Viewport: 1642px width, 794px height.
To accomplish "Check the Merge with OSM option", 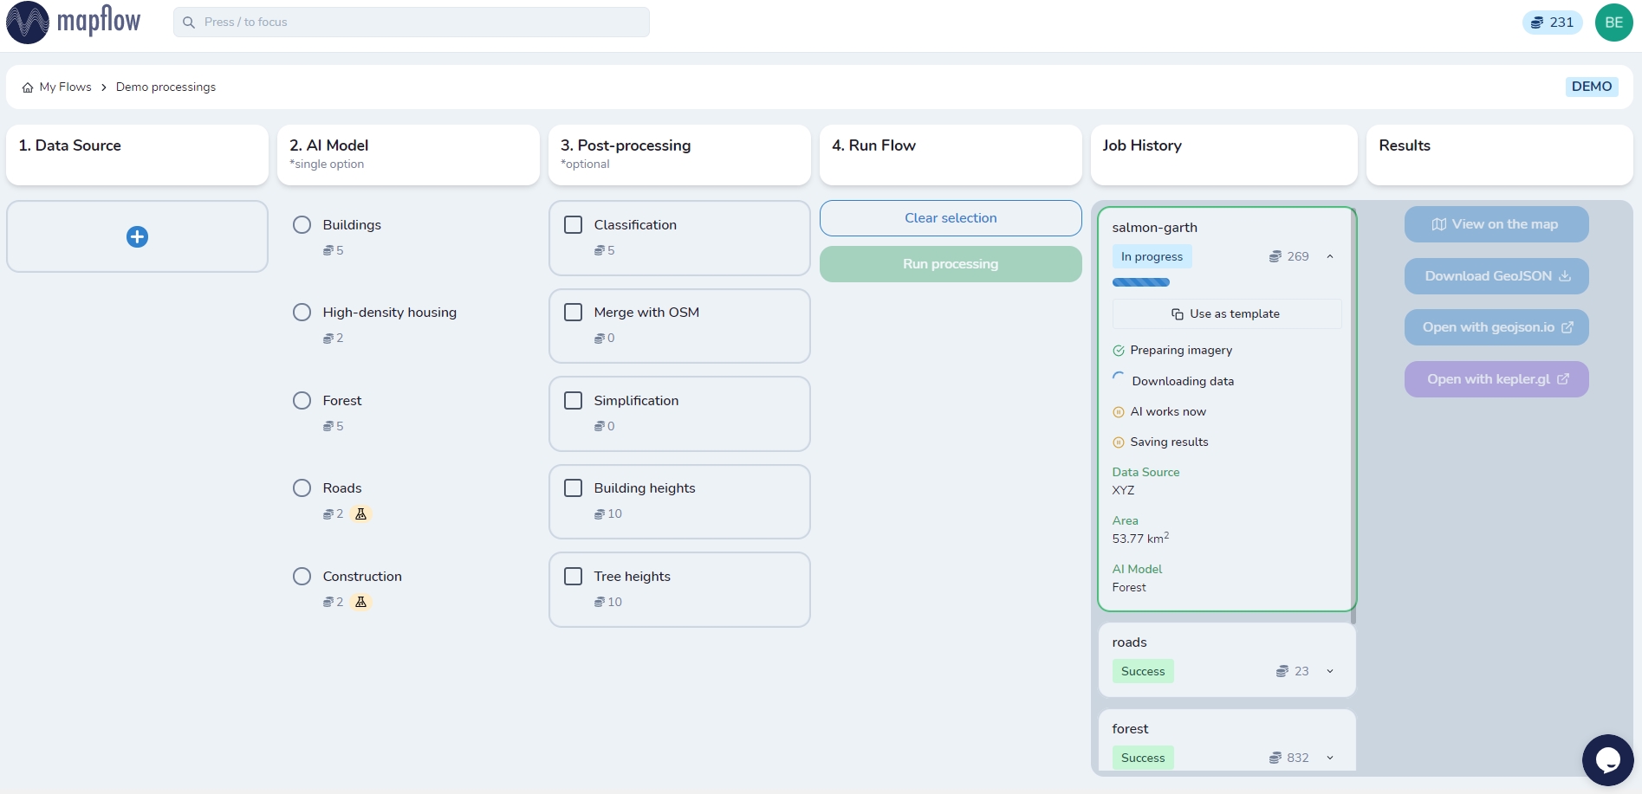I will coord(573,313).
